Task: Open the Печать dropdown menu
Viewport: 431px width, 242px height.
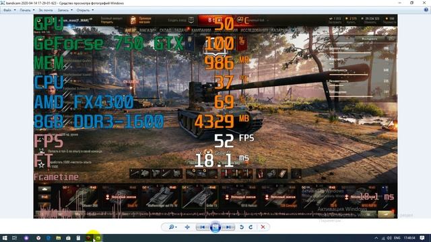Action: coord(27,10)
